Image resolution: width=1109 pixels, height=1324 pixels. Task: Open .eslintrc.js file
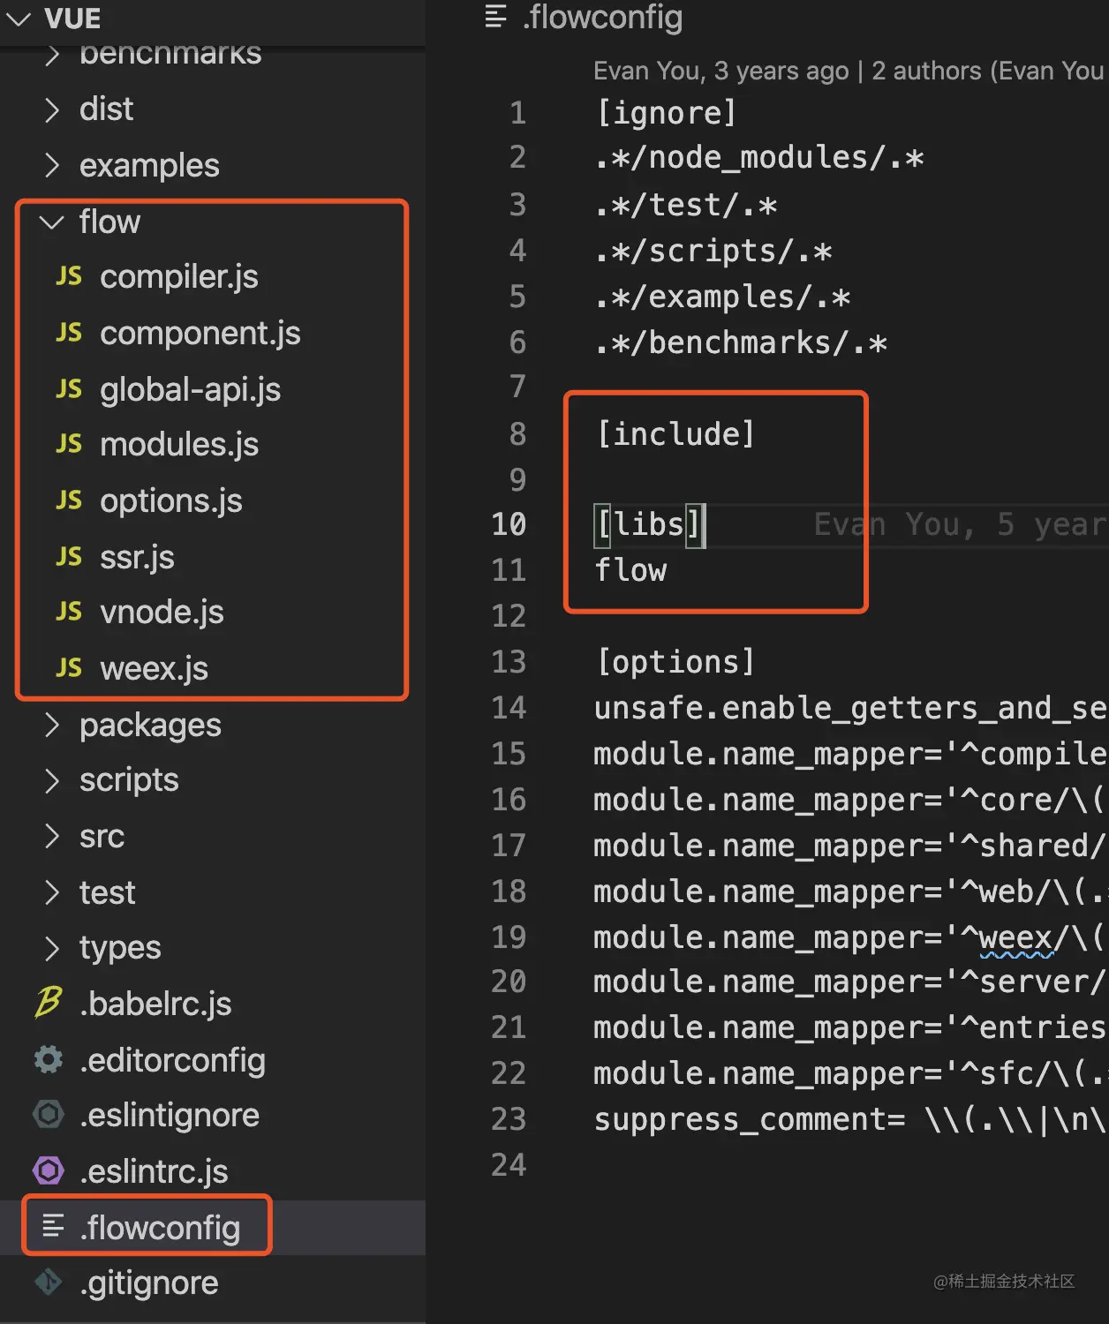pos(154,1172)
